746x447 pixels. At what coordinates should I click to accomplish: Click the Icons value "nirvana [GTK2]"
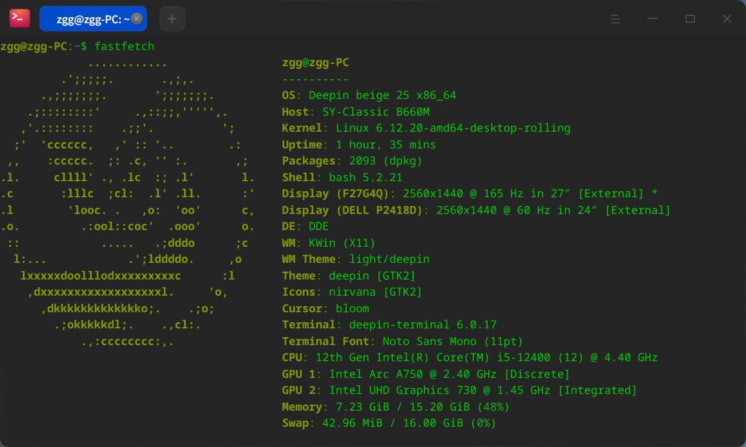[x=375, y=292]
